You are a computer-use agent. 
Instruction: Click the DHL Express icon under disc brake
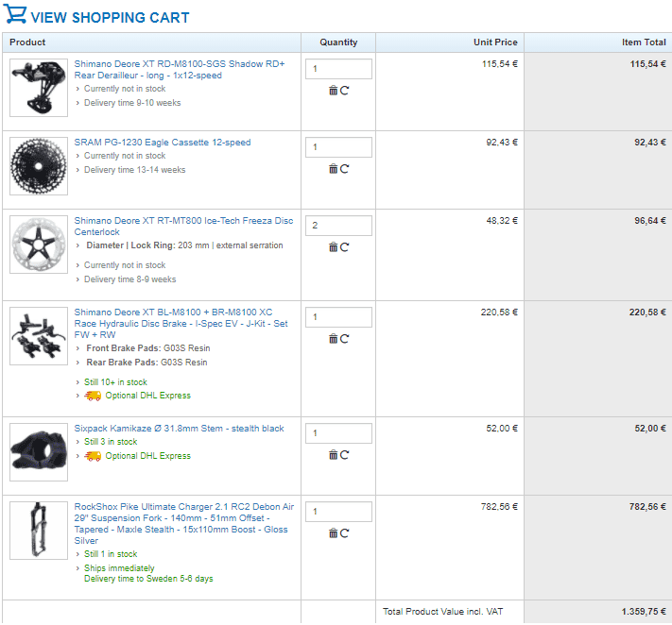tap(93, 396)
